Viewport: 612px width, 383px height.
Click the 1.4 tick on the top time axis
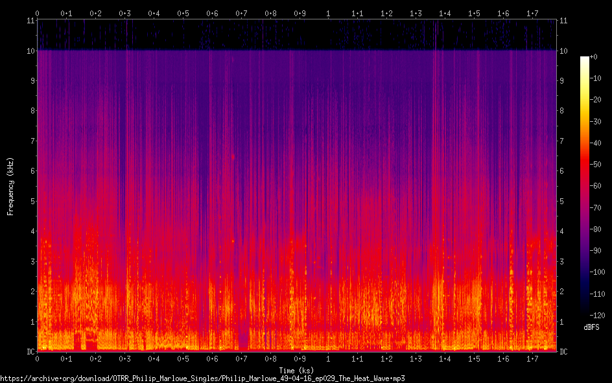445,13
